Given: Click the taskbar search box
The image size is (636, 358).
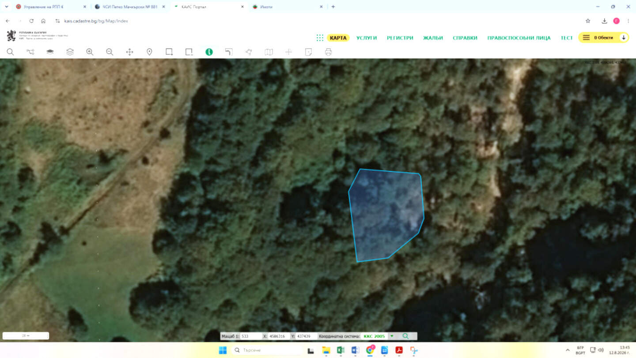Looking at the screenshot, I should (x=266, y=350).
